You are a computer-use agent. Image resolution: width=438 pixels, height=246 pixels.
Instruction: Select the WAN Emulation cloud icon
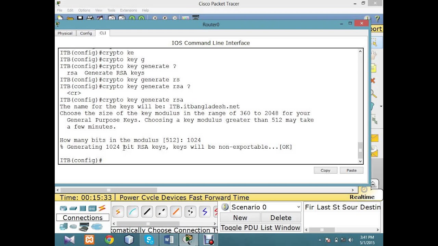pos(73,227)
